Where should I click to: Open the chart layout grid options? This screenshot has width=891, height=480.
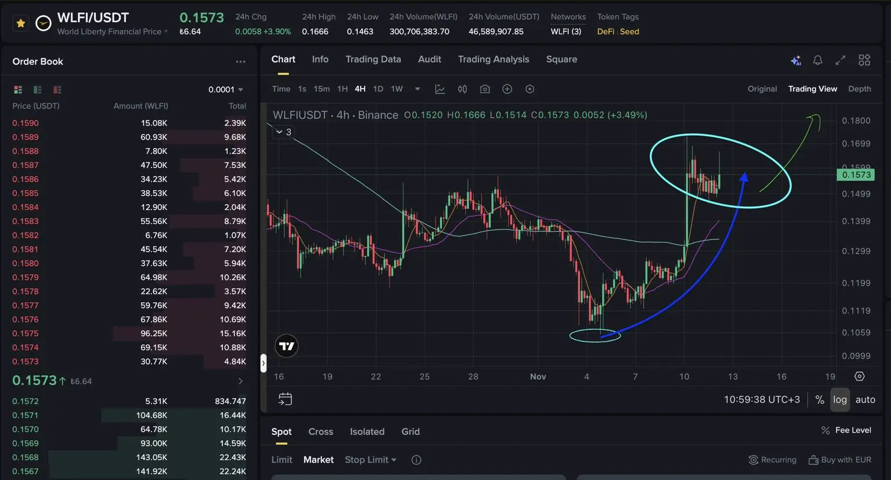pos(864,60)
